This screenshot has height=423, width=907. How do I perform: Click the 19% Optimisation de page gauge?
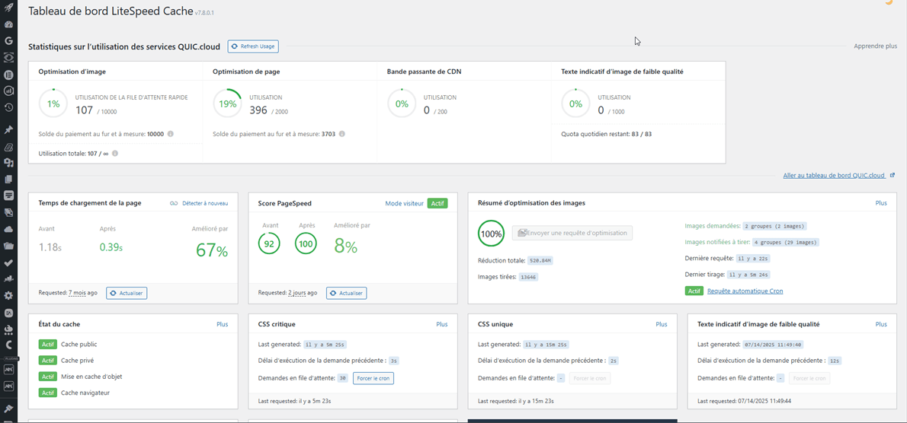(227, 104)
